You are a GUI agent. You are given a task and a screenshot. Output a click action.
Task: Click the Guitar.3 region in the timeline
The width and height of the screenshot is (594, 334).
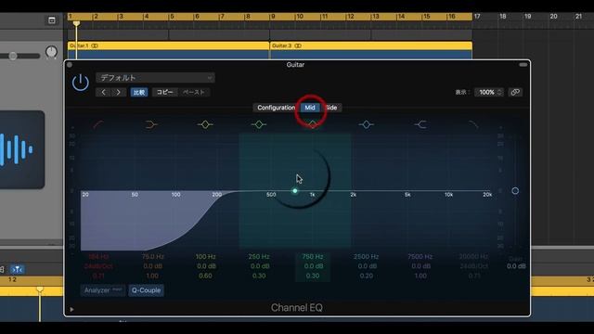371,50
